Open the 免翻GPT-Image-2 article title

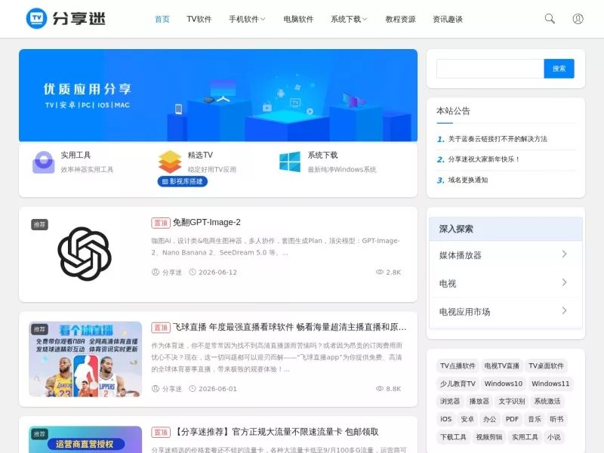[x=206, y=222]
